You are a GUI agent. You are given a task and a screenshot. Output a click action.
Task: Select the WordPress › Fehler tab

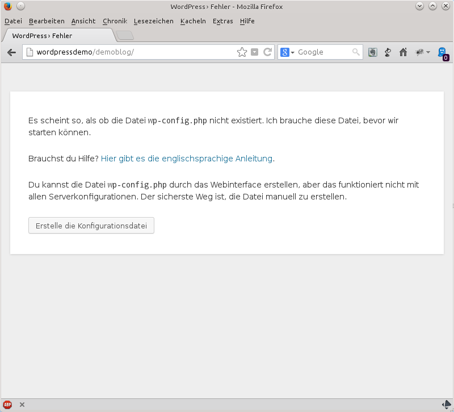[59, 36]
